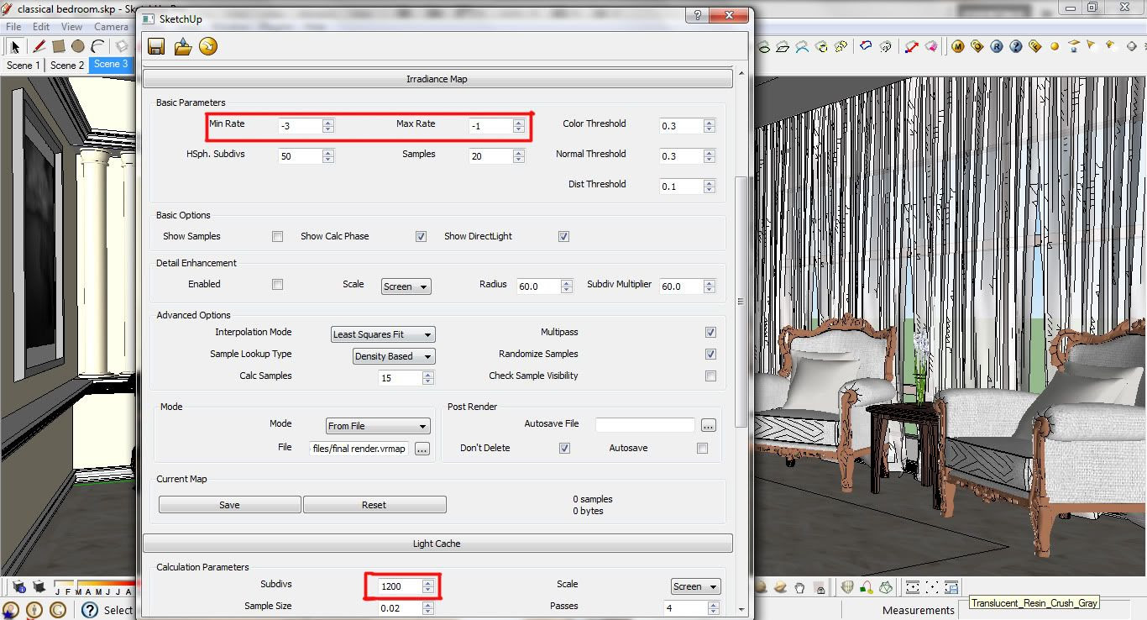Click the dialog help question mark button

[x=698, y=16]
